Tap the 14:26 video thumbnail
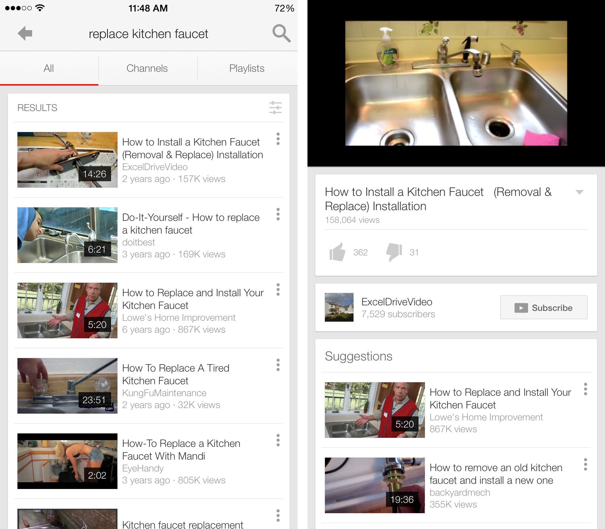The image size is (605, 529). [67, 160]
